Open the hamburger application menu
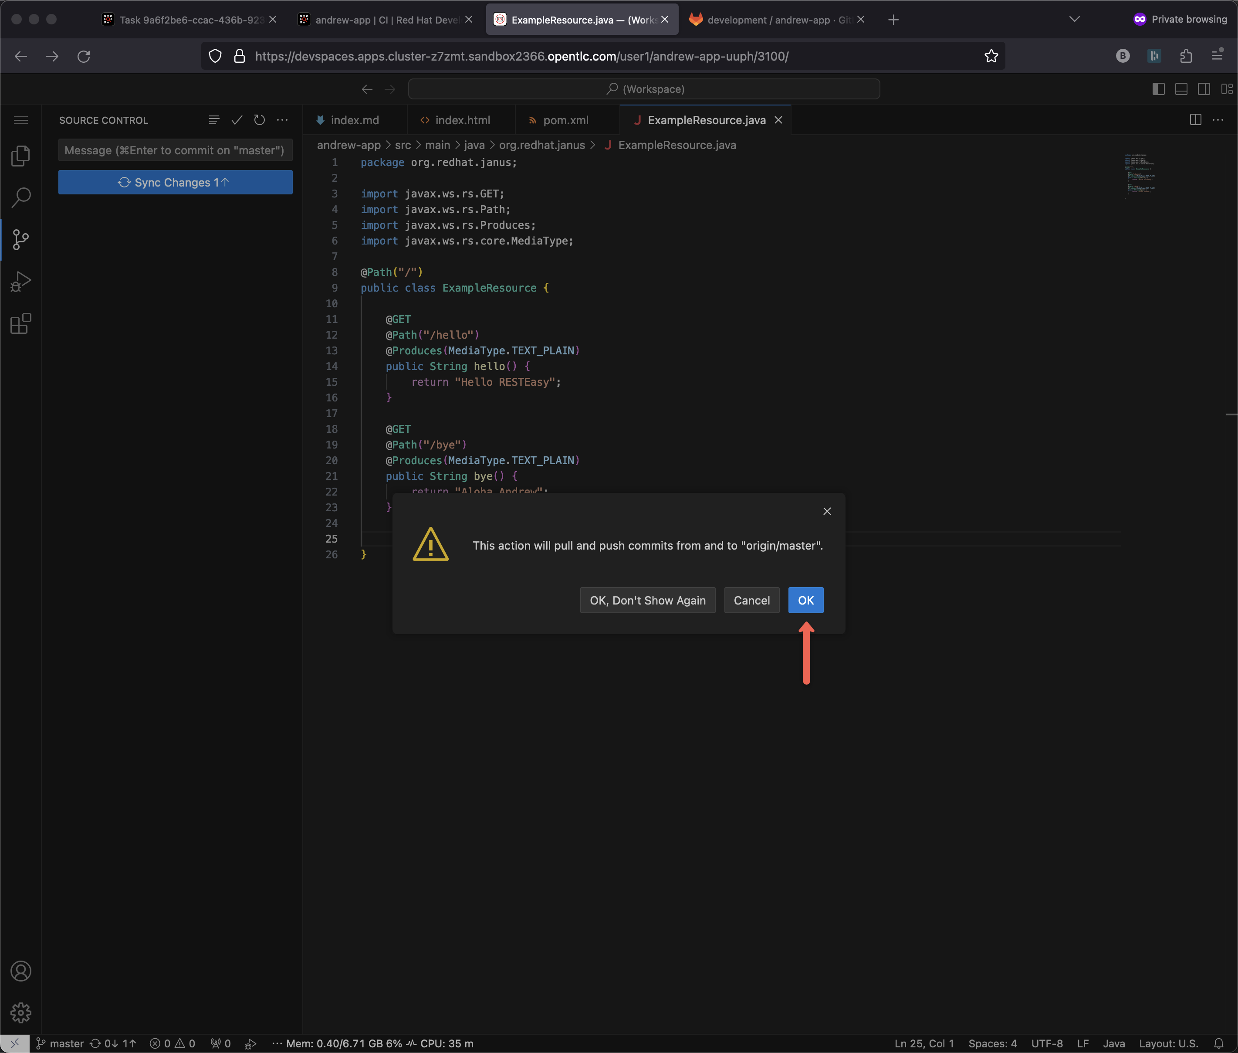 point(21,120)
